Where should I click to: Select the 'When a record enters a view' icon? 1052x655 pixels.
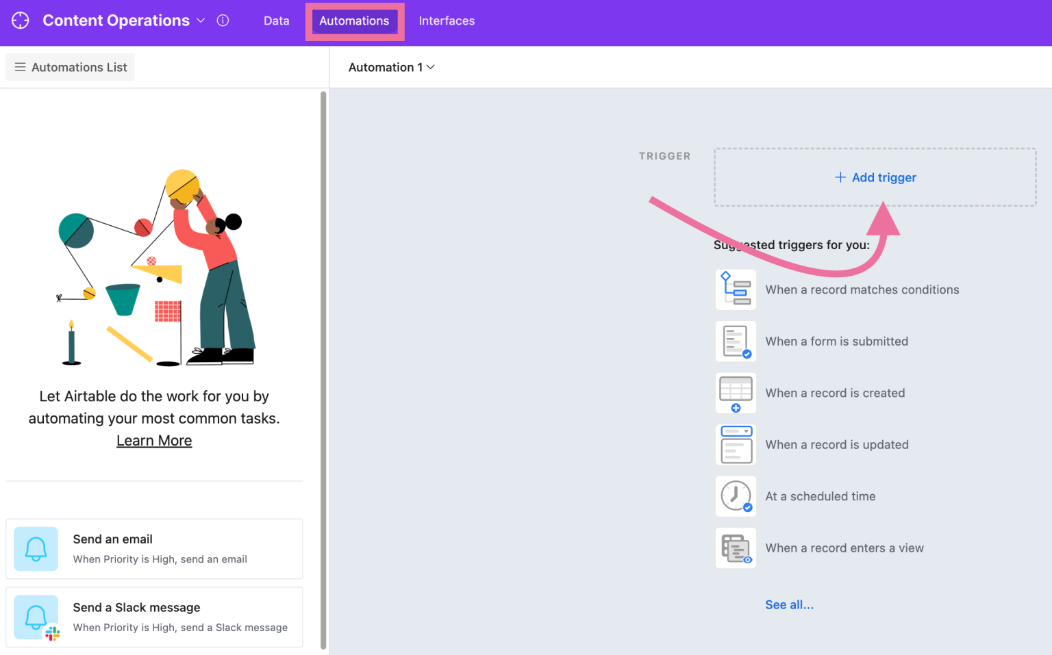736,548
